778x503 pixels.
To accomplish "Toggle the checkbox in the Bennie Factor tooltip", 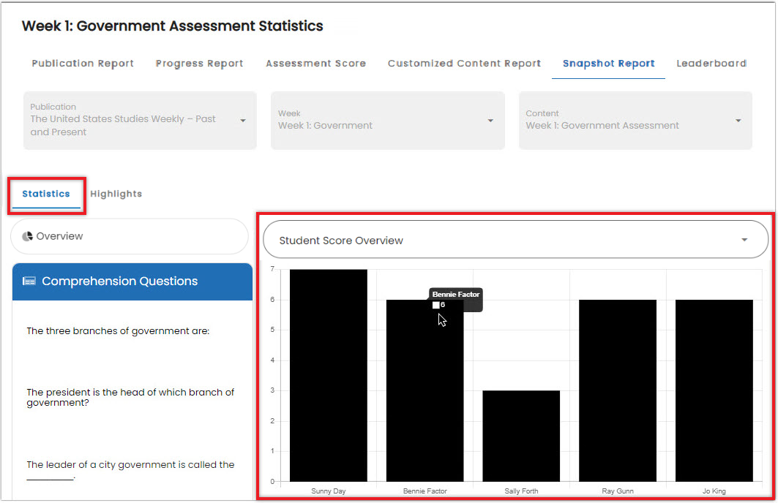I will (435, 306).
